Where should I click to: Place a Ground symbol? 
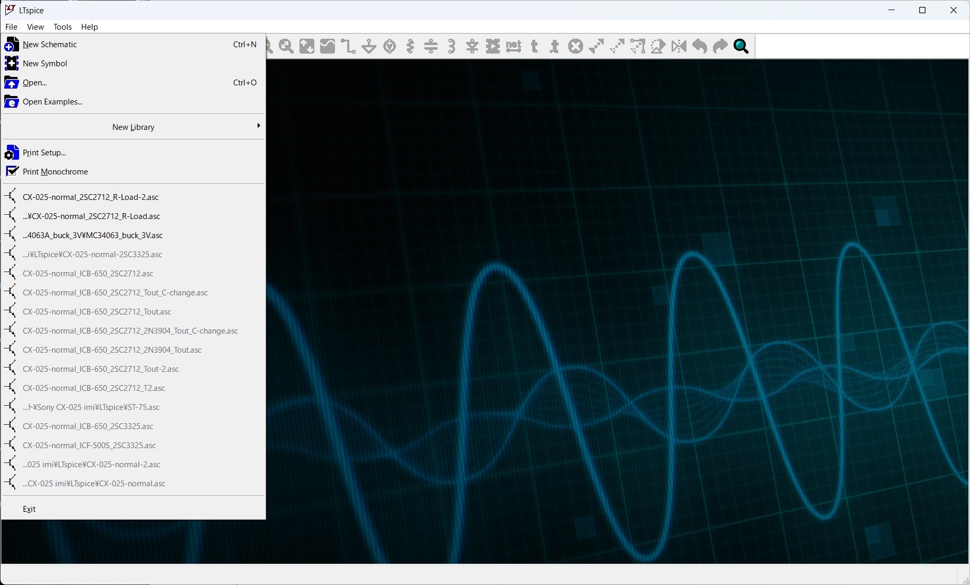pos(369,47)
